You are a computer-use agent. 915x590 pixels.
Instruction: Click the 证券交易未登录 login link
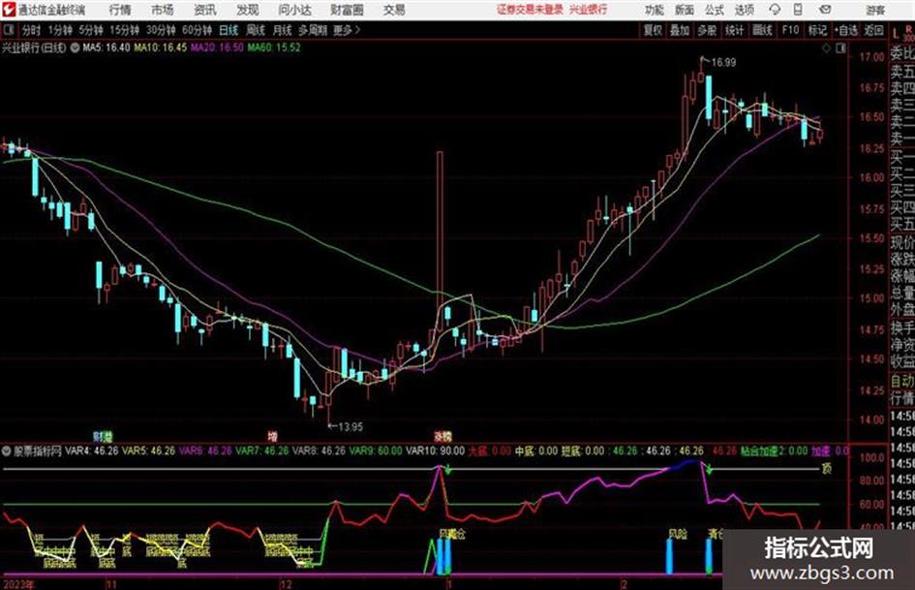(530, 10)
